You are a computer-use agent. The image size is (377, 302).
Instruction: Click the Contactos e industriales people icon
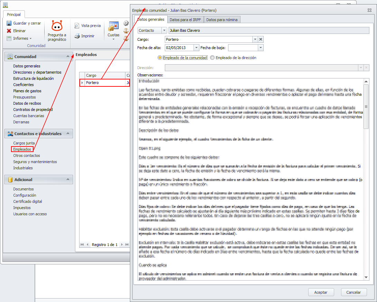(10, 134)
